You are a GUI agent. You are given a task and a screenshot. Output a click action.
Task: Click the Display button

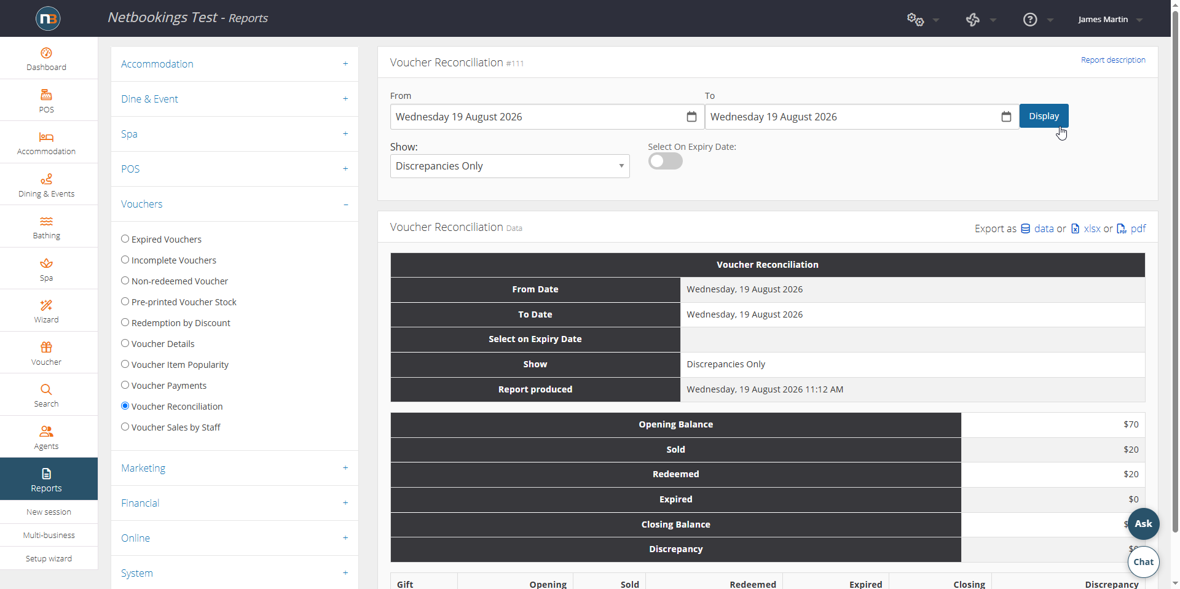(x=1044, y=116)
